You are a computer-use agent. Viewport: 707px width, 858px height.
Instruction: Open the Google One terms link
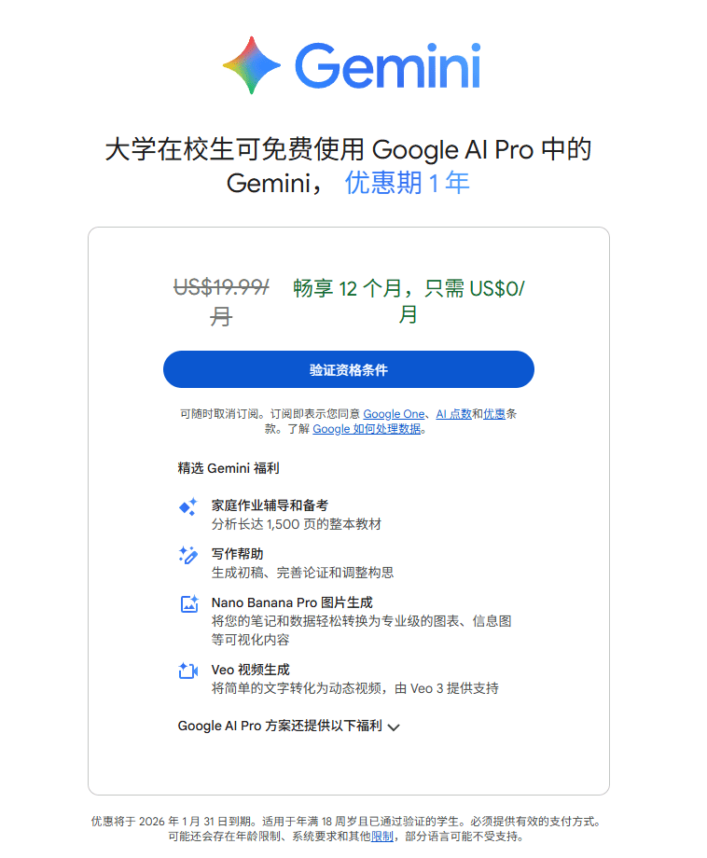(394, 414)
